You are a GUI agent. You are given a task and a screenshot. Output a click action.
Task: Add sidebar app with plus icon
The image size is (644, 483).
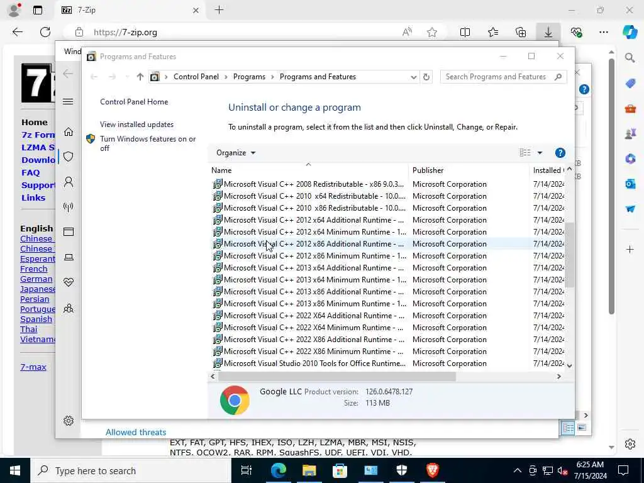630,249
